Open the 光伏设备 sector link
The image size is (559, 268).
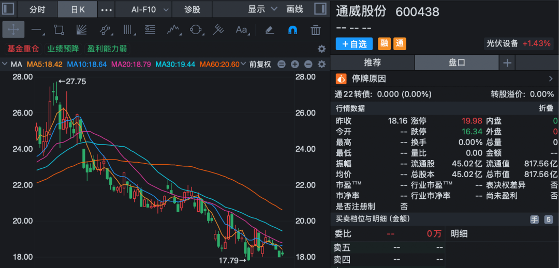[x=502, y=44]
